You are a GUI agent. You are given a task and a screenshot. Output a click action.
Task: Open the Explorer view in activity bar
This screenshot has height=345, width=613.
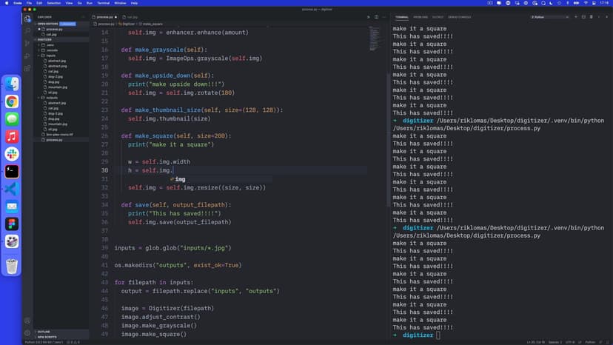coord(27,19)
